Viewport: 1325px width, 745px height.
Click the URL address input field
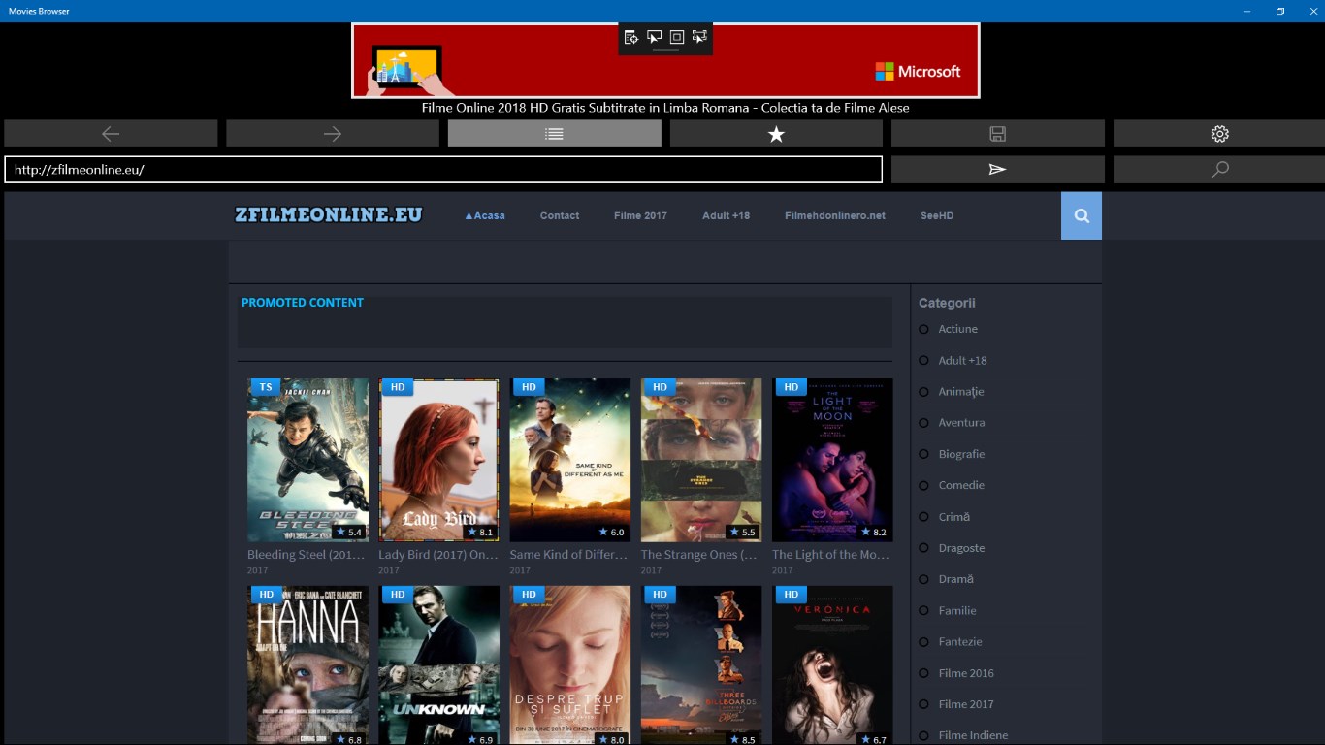tap(443, 170)
